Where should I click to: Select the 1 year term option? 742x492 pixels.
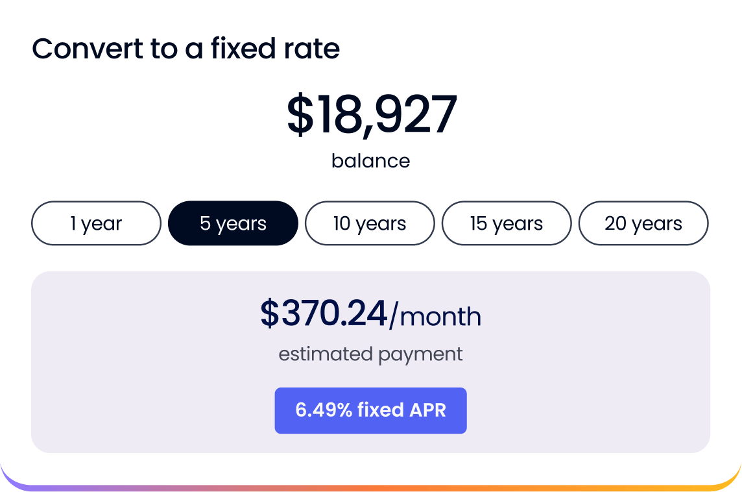click(96, 223)
